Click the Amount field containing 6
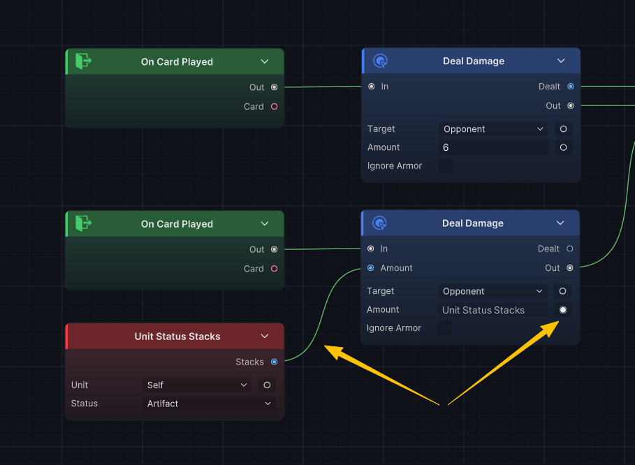 (x=493, y=147)
